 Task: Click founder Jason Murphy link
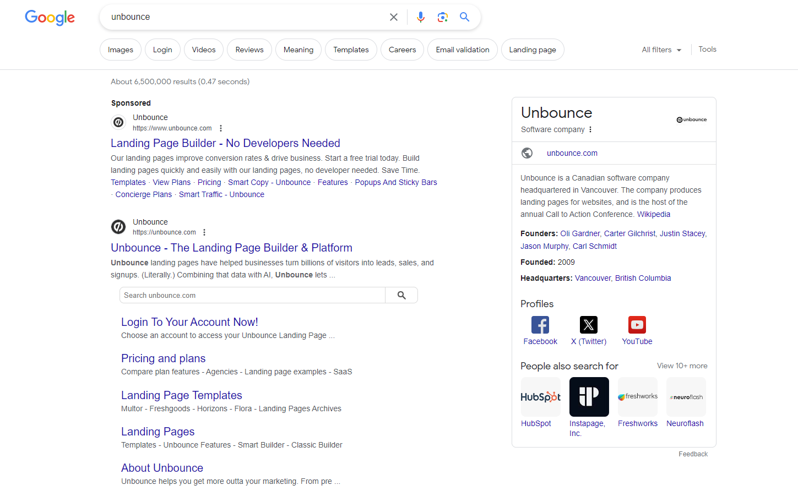pyautogui.click(x=544, y=246)
